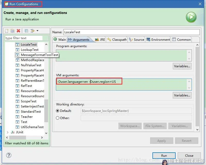Open the filter options dropdown arrow
Image resolution: width=206 pixels, height=165 pixels.
37,31
